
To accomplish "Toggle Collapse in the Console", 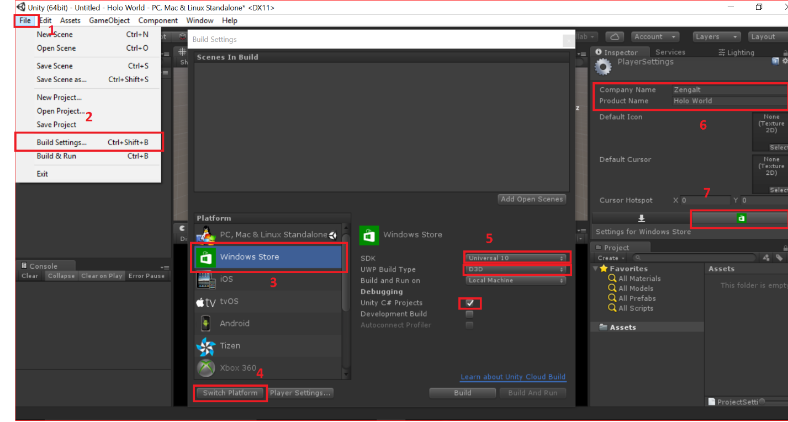I will (61, 276).
